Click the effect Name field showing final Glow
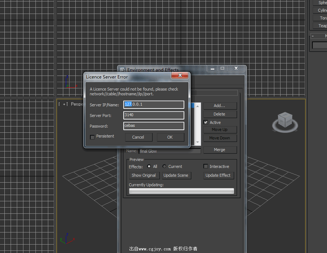Screen dimensions: 327x253 click(x=170, y=151)
